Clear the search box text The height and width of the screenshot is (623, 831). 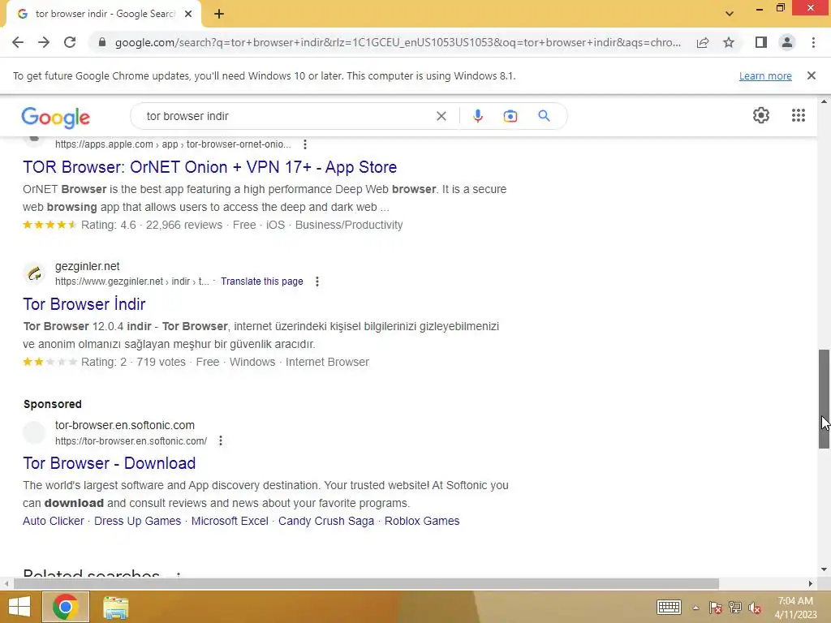[441, 116]
